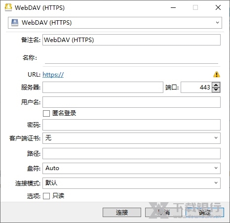Click the app icon in title bar
This screenshot has width=230, height=223.
(x=8, y=7)
